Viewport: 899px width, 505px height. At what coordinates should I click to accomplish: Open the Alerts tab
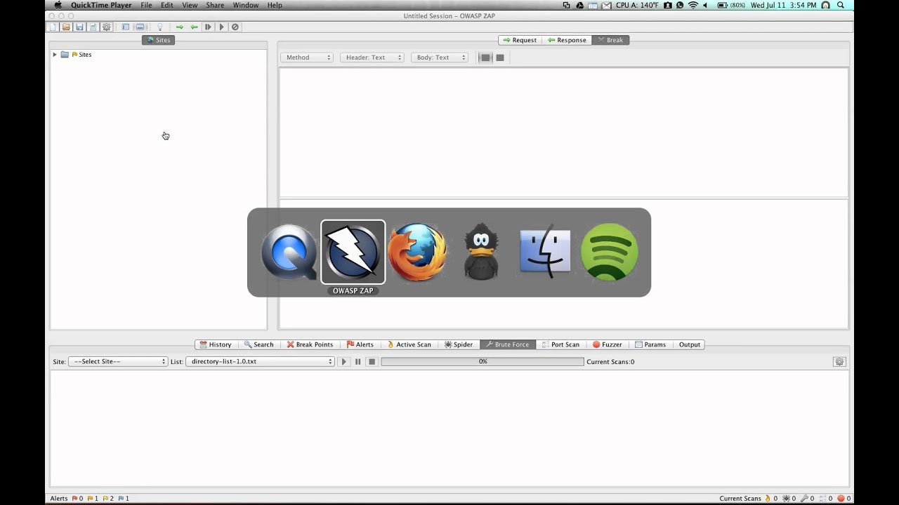click(x=360, y=344)
